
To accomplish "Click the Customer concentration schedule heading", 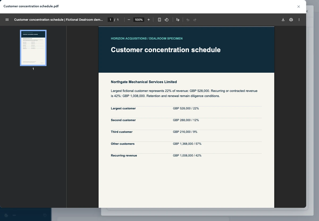I will (166, 50).
